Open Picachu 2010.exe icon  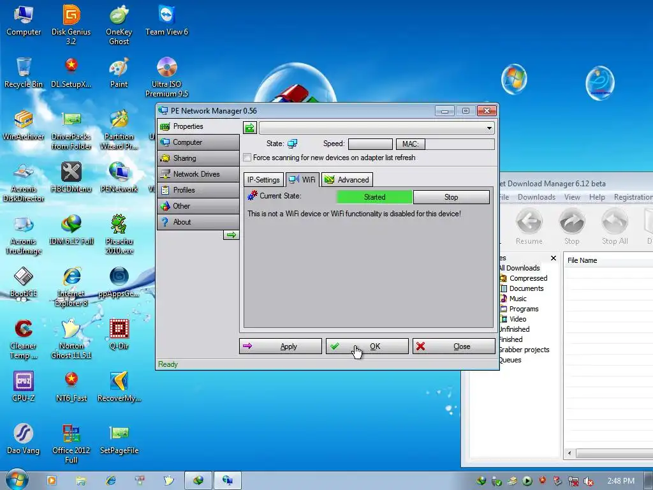[x=119, y=235]
